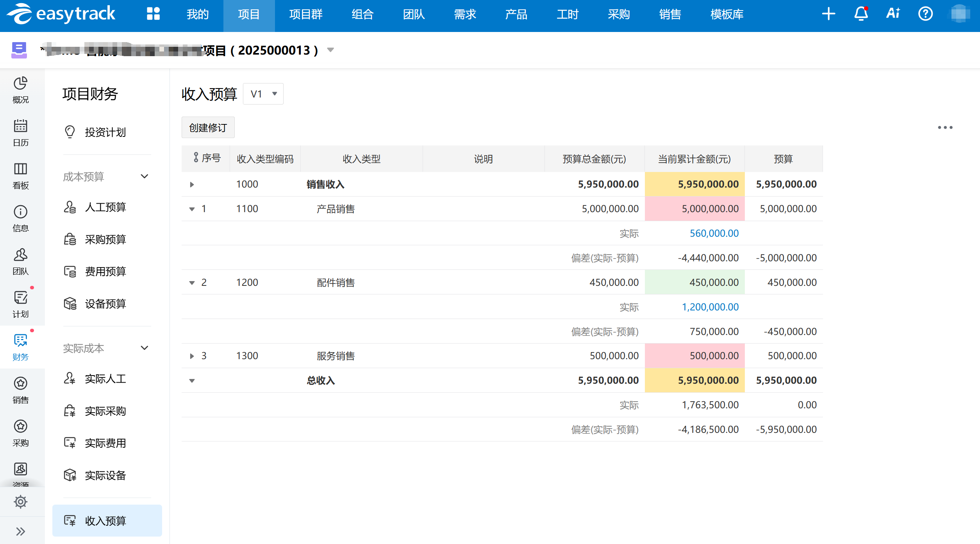Click the help question mark icon

click(x=925, y=14)
